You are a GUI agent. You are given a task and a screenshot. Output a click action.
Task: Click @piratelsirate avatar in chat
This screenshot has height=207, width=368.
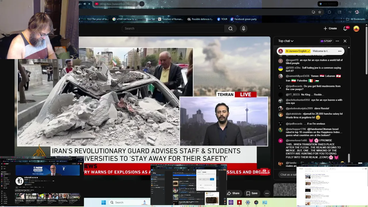pos(281,114)
